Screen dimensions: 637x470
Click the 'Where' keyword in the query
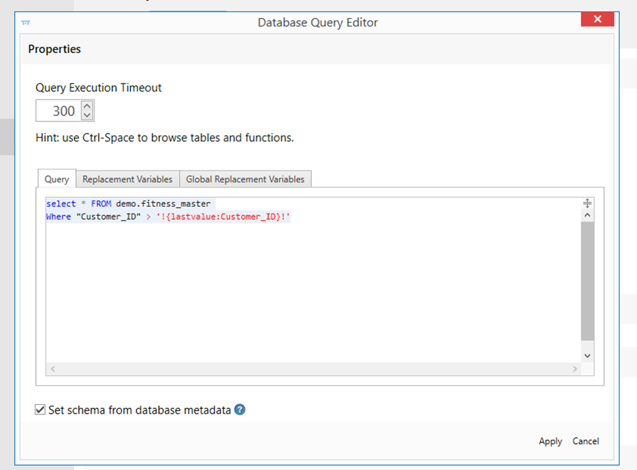coord(58,217)
